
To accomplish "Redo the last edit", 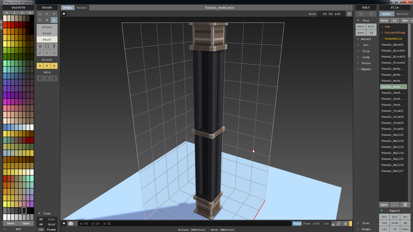I will (372, 14).
